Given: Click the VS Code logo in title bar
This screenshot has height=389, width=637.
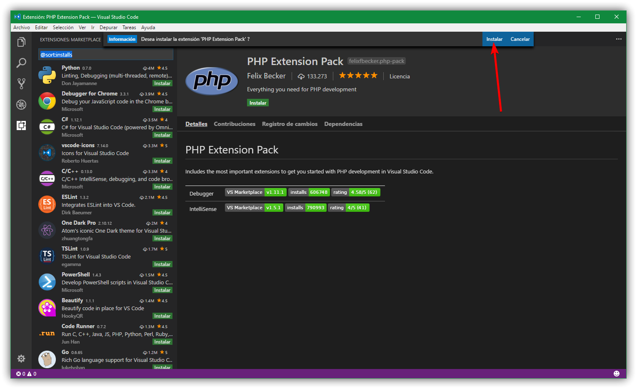Looking at the screenshot, I should [17, 17].
